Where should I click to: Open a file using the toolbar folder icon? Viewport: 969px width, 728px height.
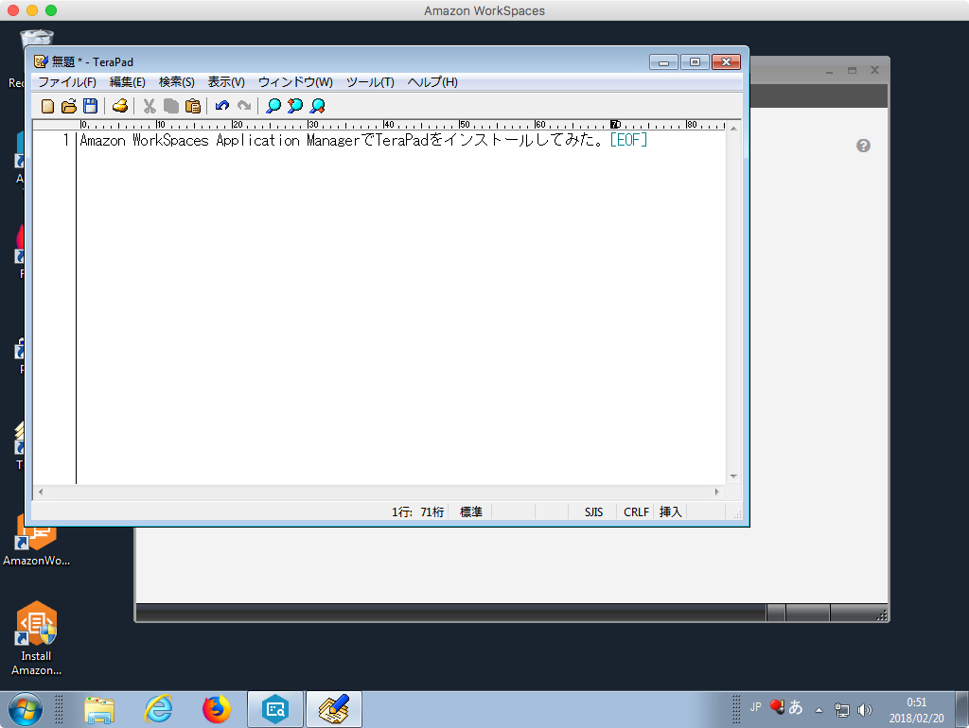click(x=69, y=106)
